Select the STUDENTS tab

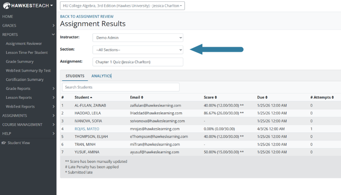[75, 76]
